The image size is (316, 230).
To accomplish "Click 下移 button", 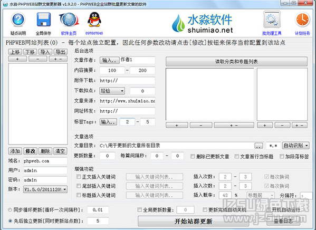I will click(x=30, y=52).
